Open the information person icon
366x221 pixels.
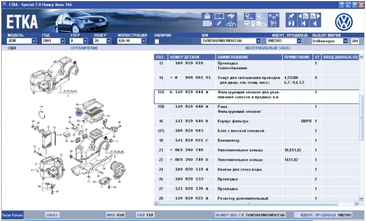231,23
